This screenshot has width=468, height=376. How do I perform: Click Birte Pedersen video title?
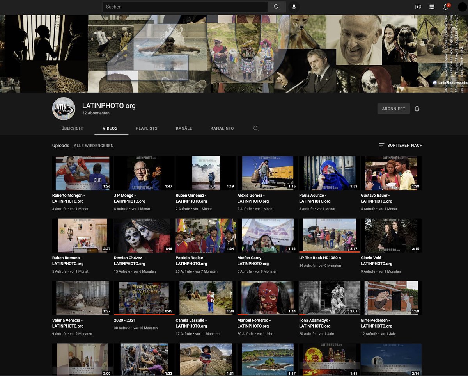click(x=377, y=323)
